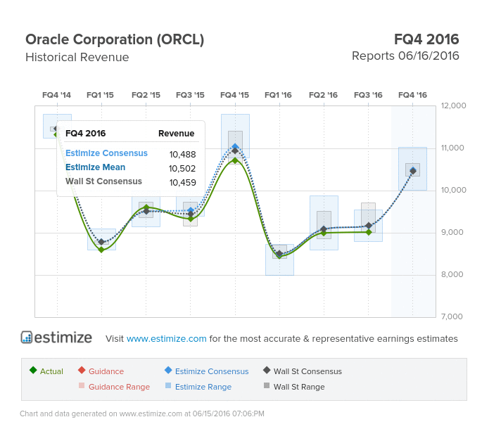Click the Estimize Range legend label
482x436 pixels.
[203, 387]
